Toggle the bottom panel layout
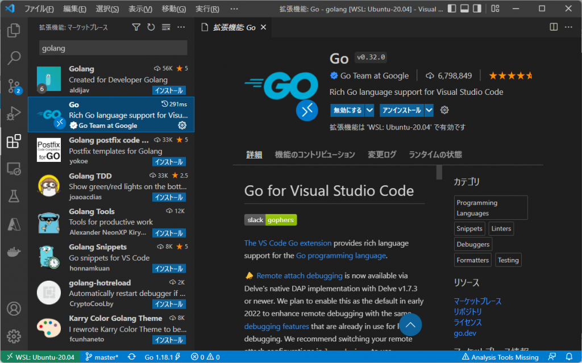This screenshot has height=363, width=582. 464,9
